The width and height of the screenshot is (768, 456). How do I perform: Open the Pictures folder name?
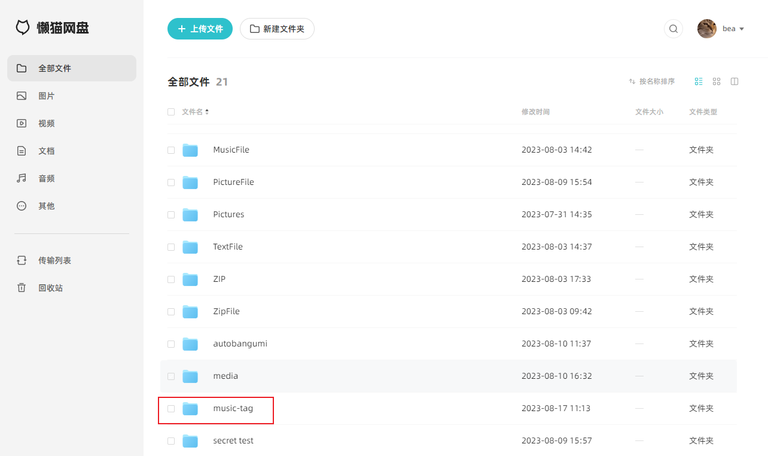[228, 215]
